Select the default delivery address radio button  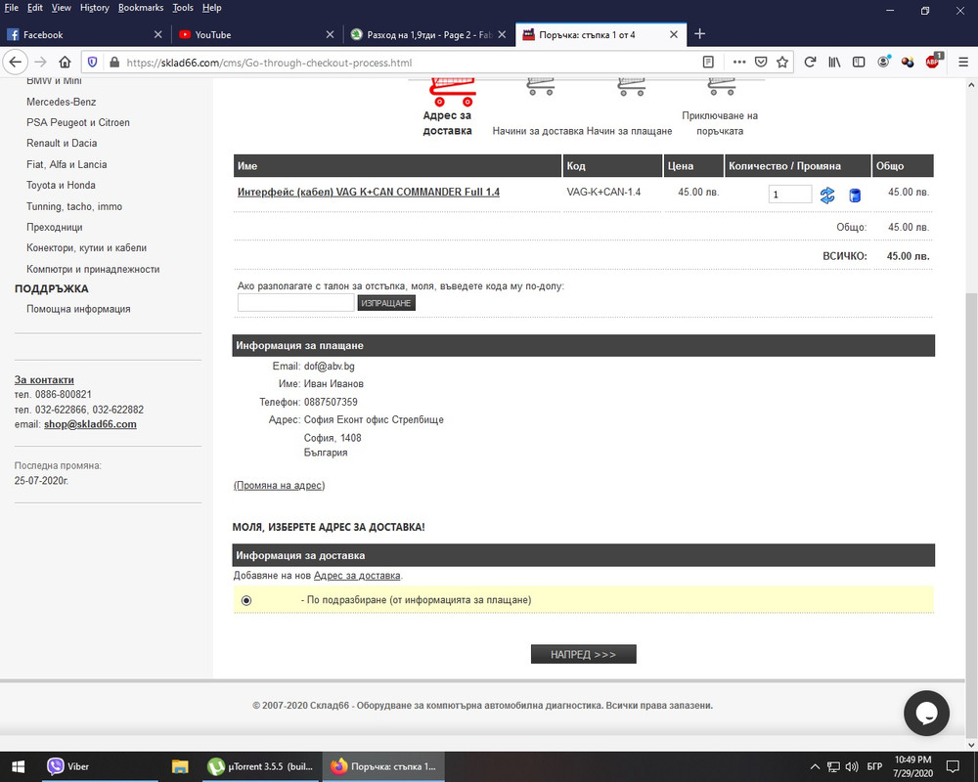pyautogui.click(x=246, y=600)
